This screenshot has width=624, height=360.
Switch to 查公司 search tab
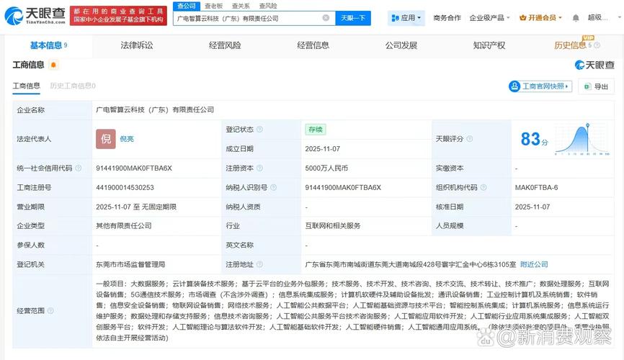(186, 6)
